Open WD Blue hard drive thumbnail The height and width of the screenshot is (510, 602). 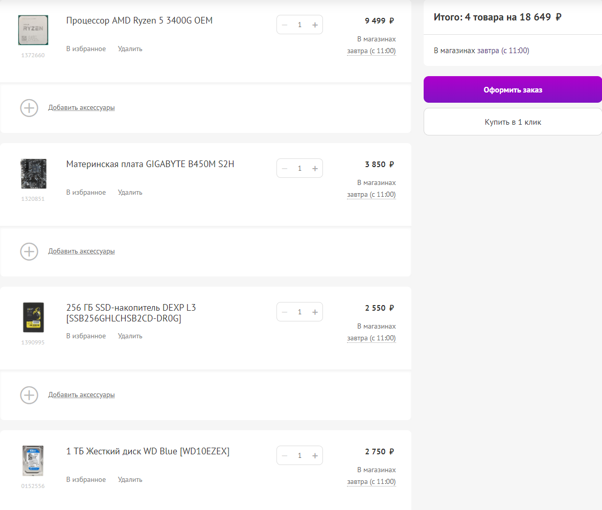tap(33, 461)
